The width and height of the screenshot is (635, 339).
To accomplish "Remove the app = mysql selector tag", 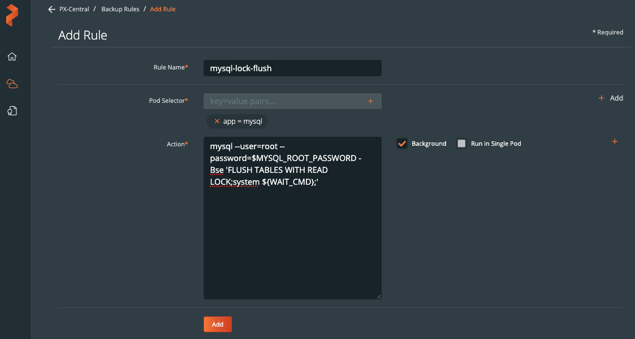I will [x=217, y=121].
